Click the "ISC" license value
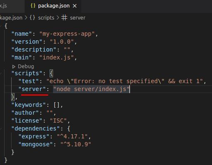The height and width of the screenshot is (165, 212). point(58,121)
